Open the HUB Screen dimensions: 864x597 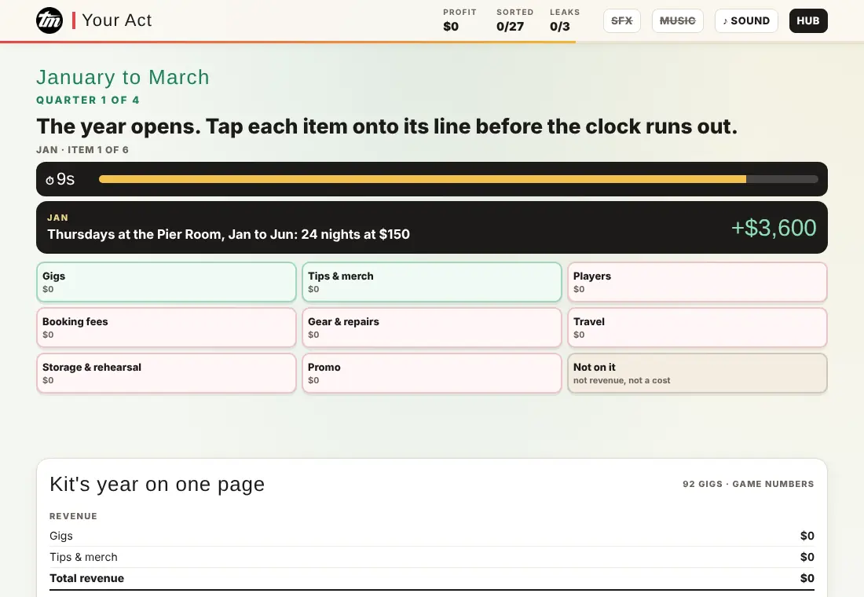(x=807, y=21)
